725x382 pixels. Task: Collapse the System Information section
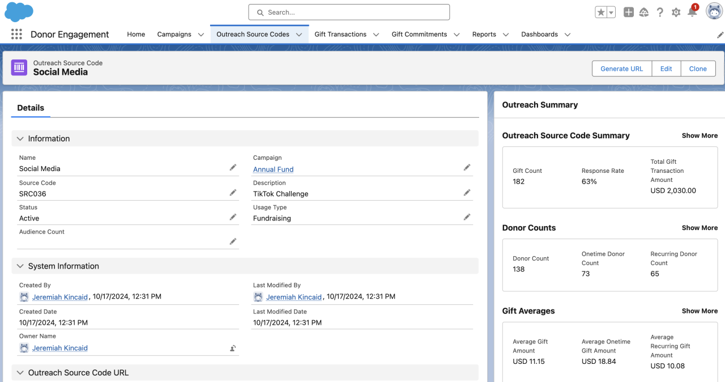click(x=245, y=266)
